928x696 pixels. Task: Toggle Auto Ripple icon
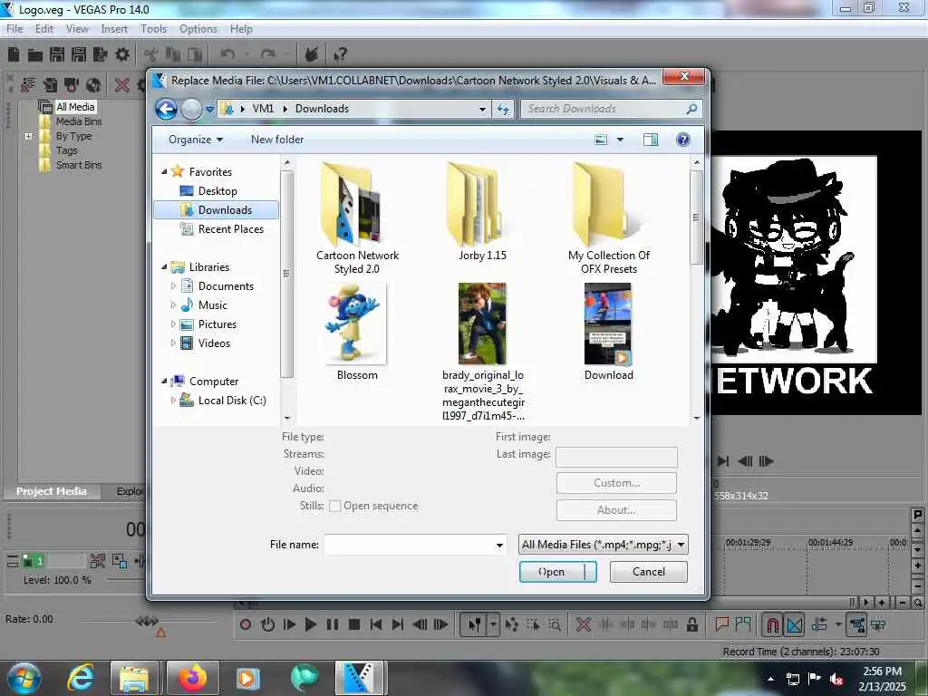[x=819, y=624]
